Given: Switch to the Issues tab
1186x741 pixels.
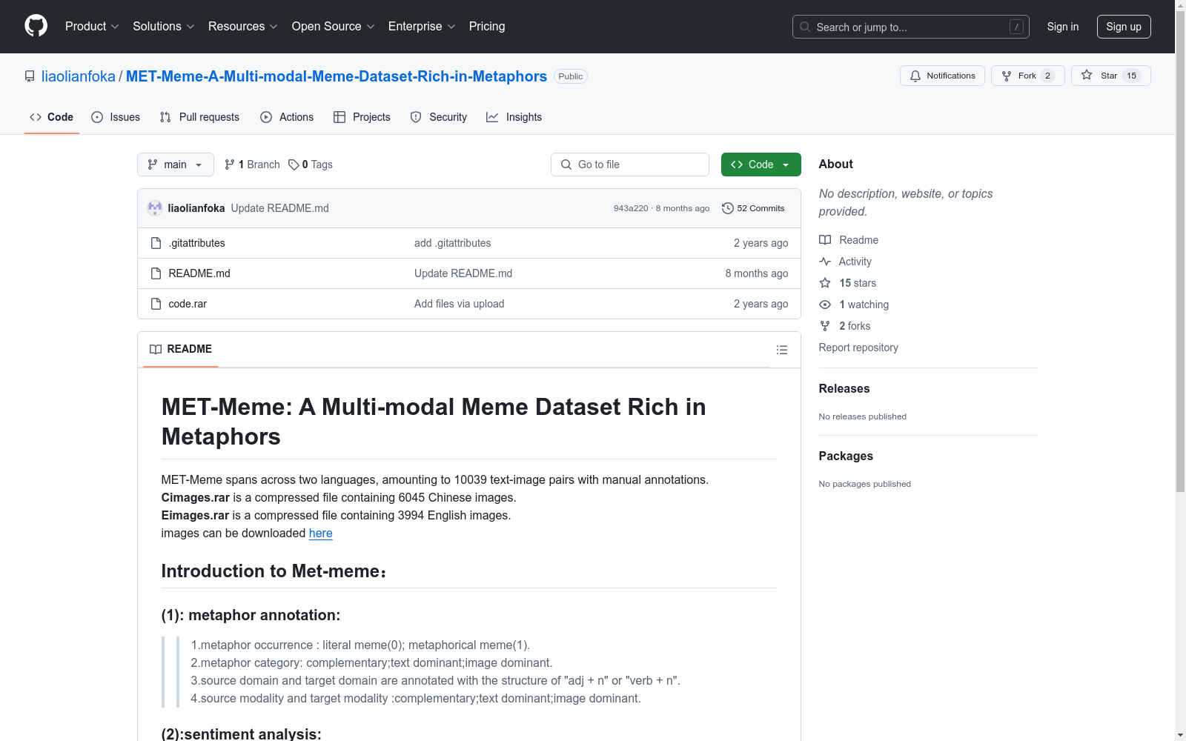Looking at the screenshot, I should (x=116, y=117).
